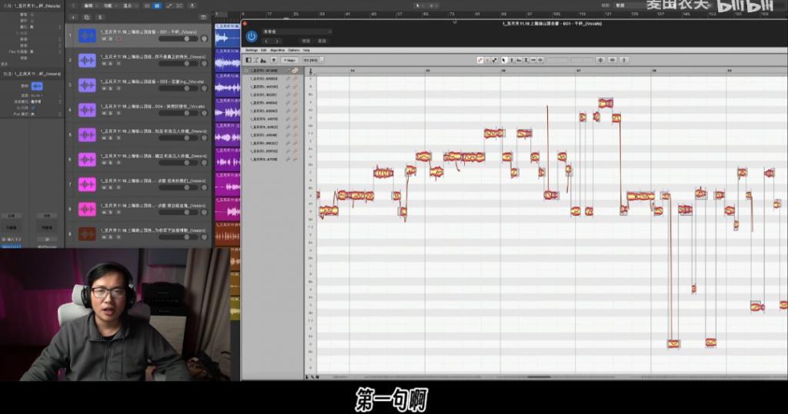The image size is (788, 414).
Task: Click the next preset arrow button
Action: 277,41
